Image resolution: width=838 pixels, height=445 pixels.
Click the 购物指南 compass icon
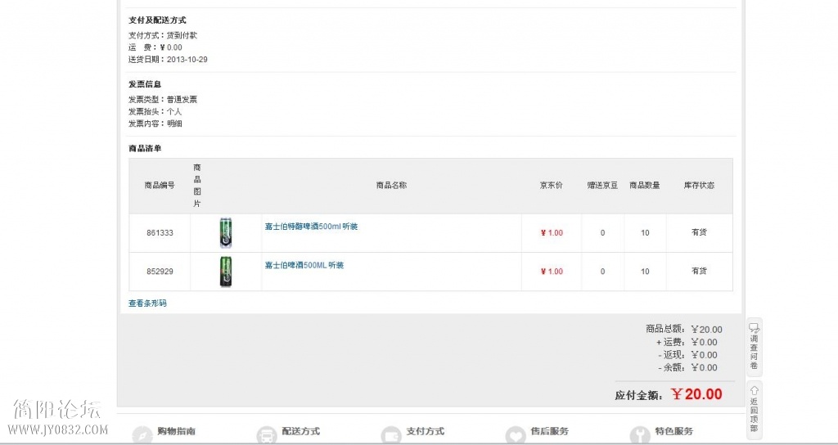tap(142, 435)
